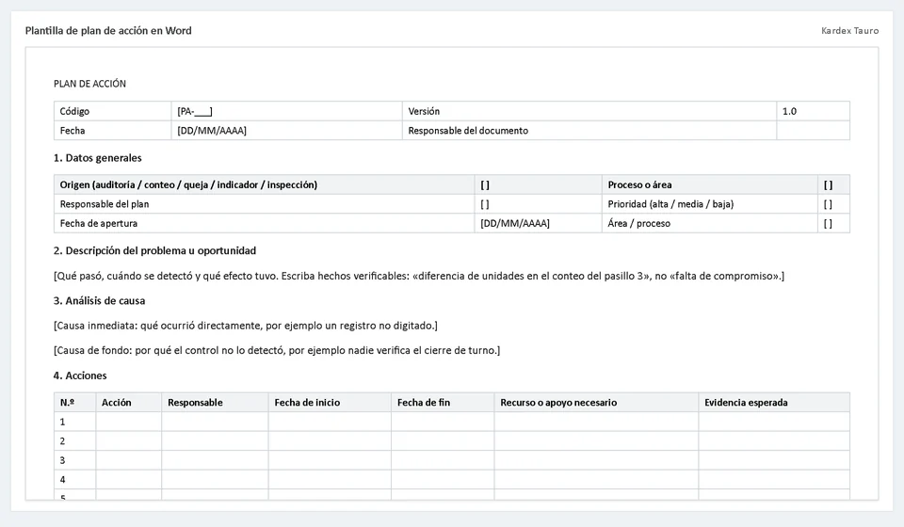Screen dimensions: 904x527
Task: Click the 'Responsable del plan' cell
Action: coord(264,204)
